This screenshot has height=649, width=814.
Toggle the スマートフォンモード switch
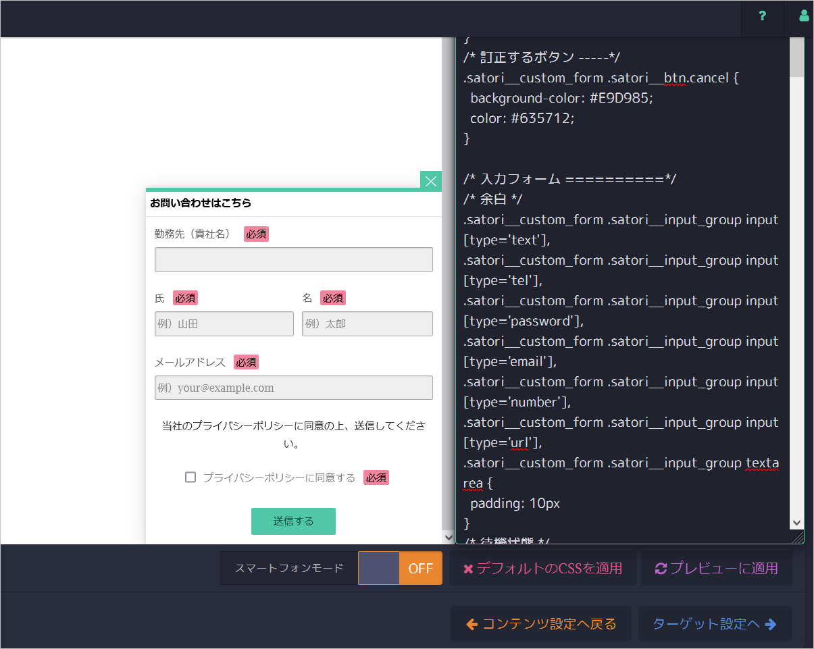pos(399,568)
